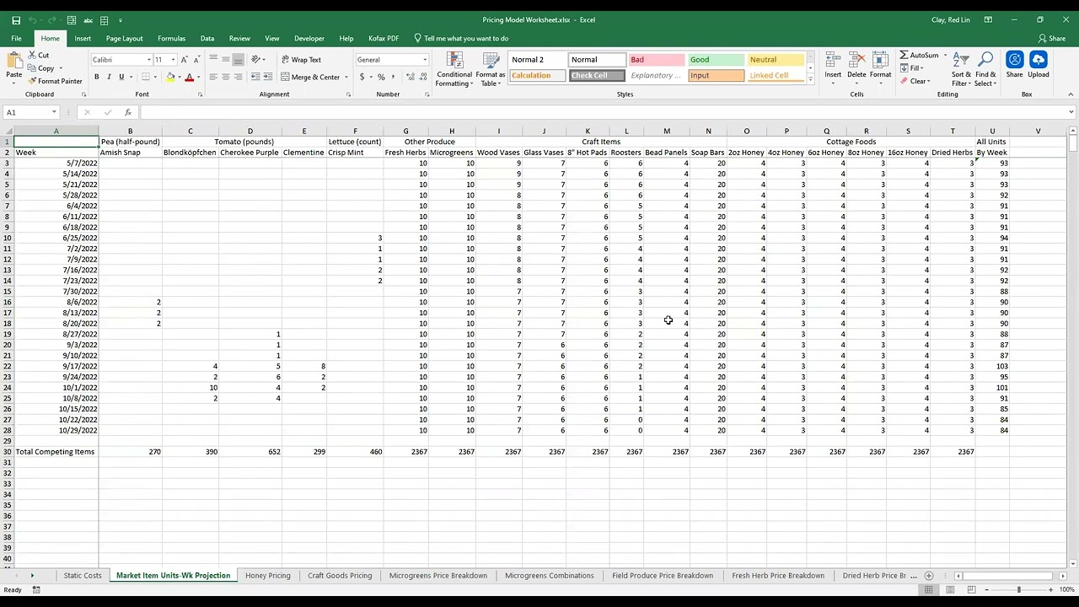Switch to the Honey Pricing sheet
This screenshot has width=1079, height=607.
point(267,576)
